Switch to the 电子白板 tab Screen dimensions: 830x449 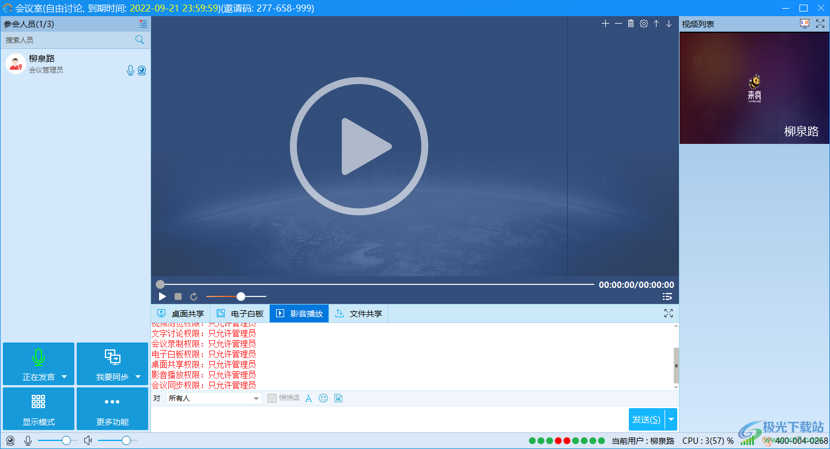(x=240, y=314)
